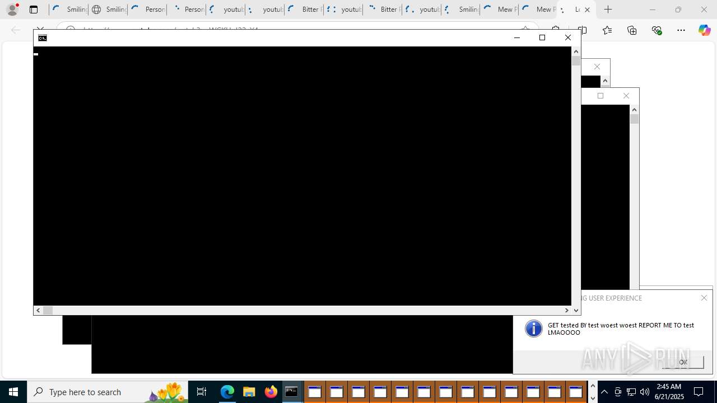Open the Edge Favorites panel
Image resolution: width=717 pixels, height=403 pixels.
[607, 30]
